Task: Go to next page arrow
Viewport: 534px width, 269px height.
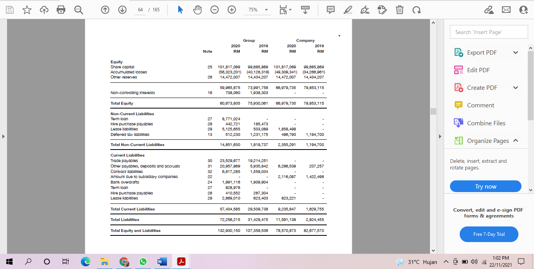Action: (x=122, y=10)
